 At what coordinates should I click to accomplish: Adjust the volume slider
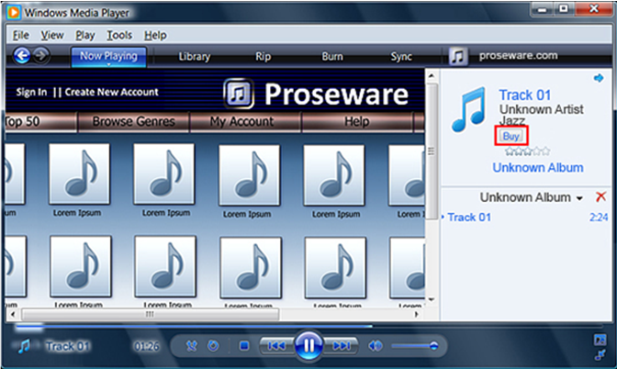tap(414, 346)
